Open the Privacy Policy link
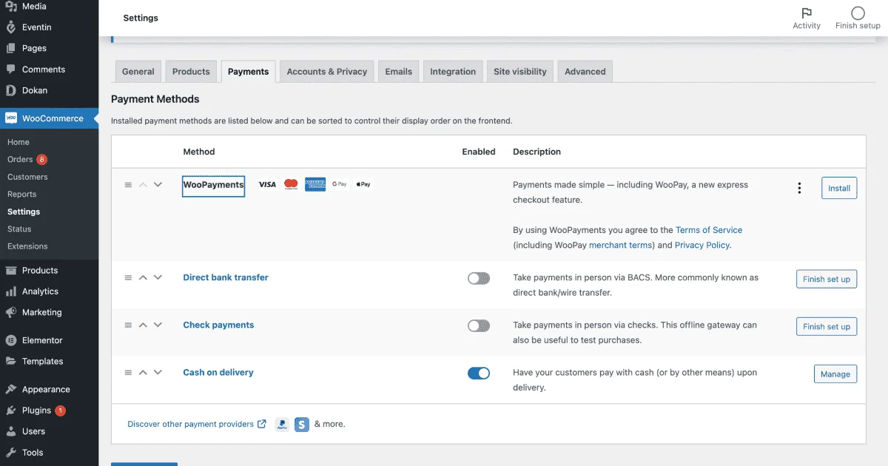Image resolution: width=888 pixels, height=466 pixels. pos(702,245)
